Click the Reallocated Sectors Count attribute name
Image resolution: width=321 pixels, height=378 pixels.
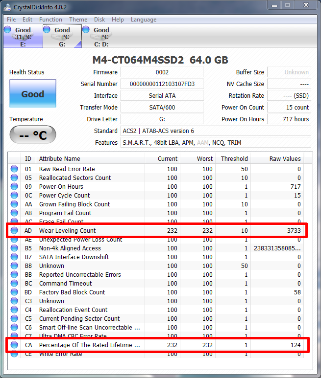pyautogui.click(x=75, y=178)
